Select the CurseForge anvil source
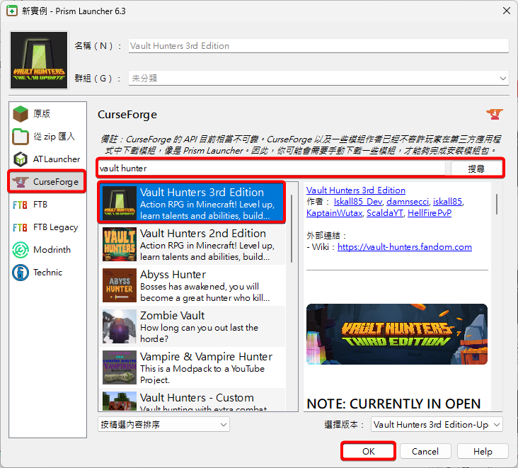This screenshot has width=518, height=468. 47,182
